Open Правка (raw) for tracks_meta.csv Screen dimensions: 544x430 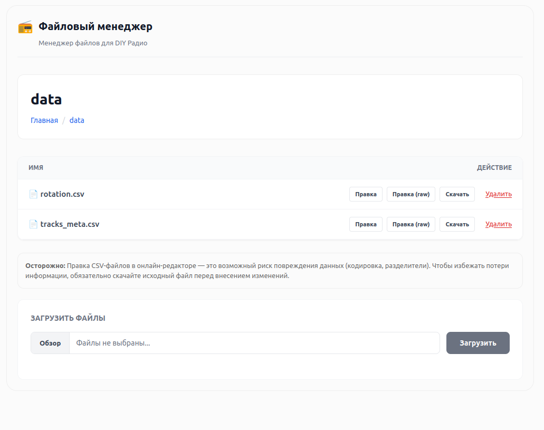tap(411, 224)
